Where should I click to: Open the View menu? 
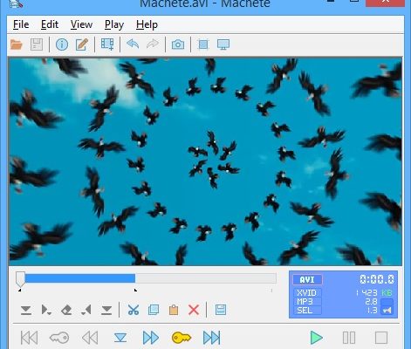click(x=81, y=24)
